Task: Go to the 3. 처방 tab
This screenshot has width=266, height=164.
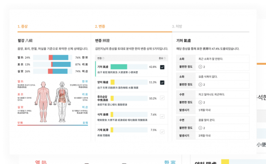Action: click(177, 27)
